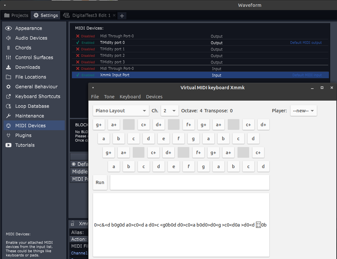Screen dimensions: 337x259
Task: Click the f key in second row
Action: (x=179, y=139)
